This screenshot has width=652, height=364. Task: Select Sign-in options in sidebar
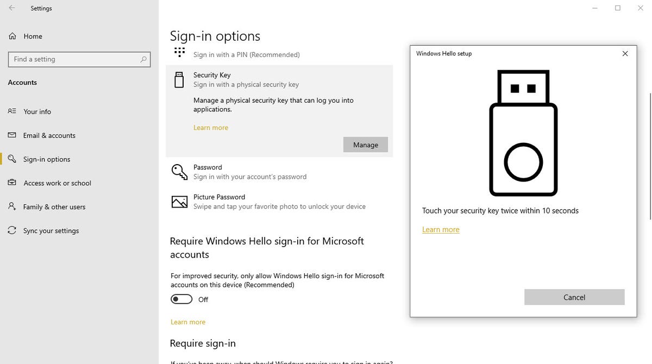47,159
